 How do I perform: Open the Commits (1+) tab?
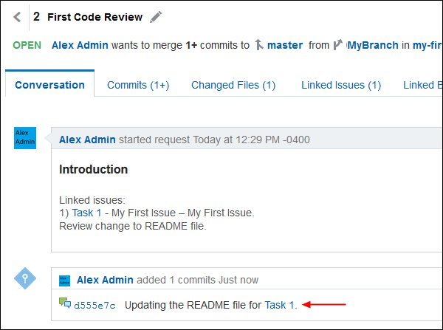point(138,85)
